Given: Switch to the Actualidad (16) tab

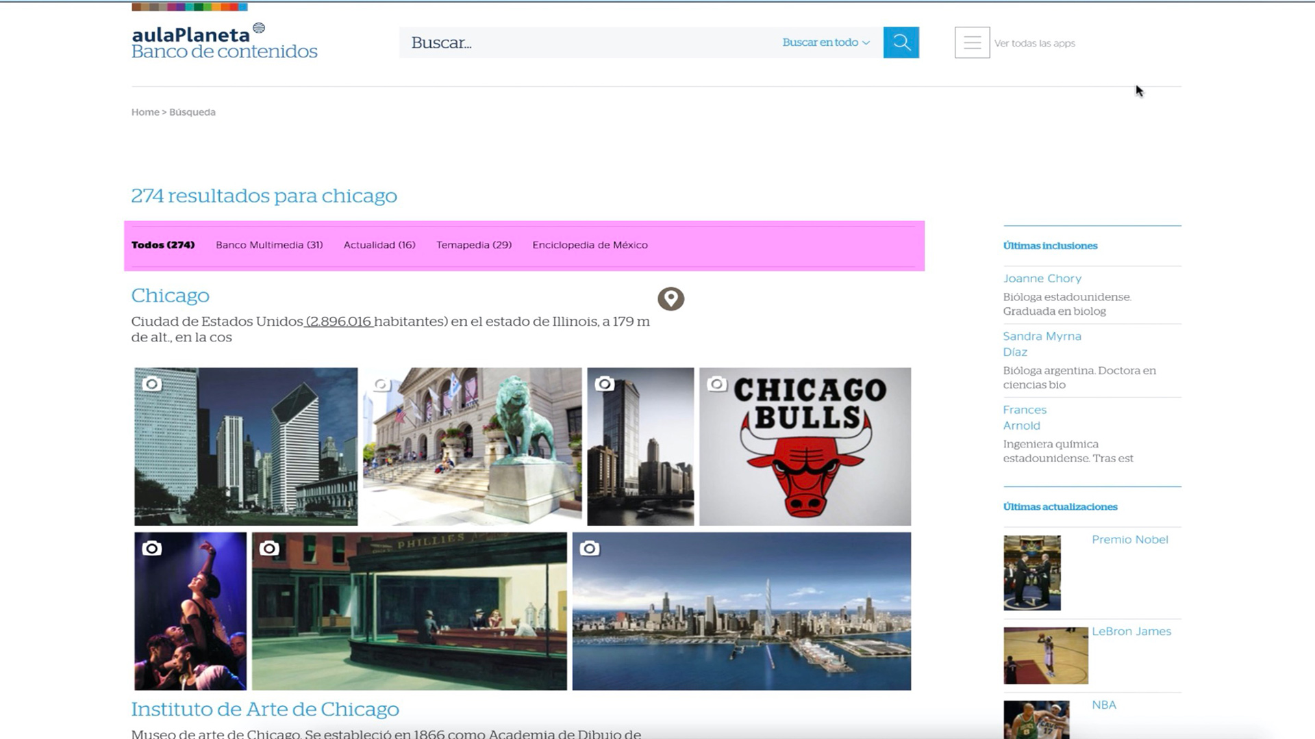Looking at the screenshot, I should point(379,245).
